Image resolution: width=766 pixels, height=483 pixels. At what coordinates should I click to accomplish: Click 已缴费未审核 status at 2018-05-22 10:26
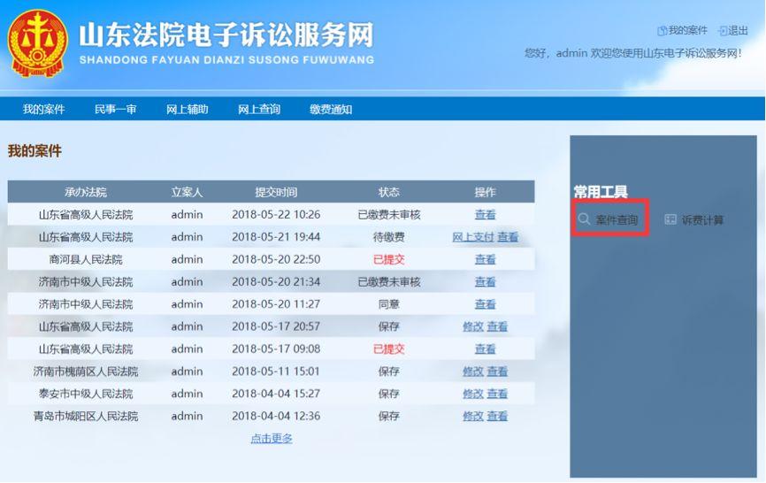389,214
